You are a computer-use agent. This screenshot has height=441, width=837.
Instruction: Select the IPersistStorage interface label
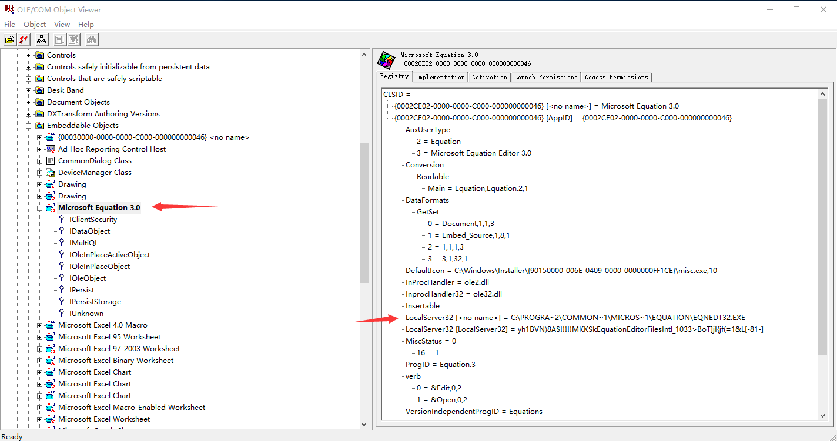point(95,302)
